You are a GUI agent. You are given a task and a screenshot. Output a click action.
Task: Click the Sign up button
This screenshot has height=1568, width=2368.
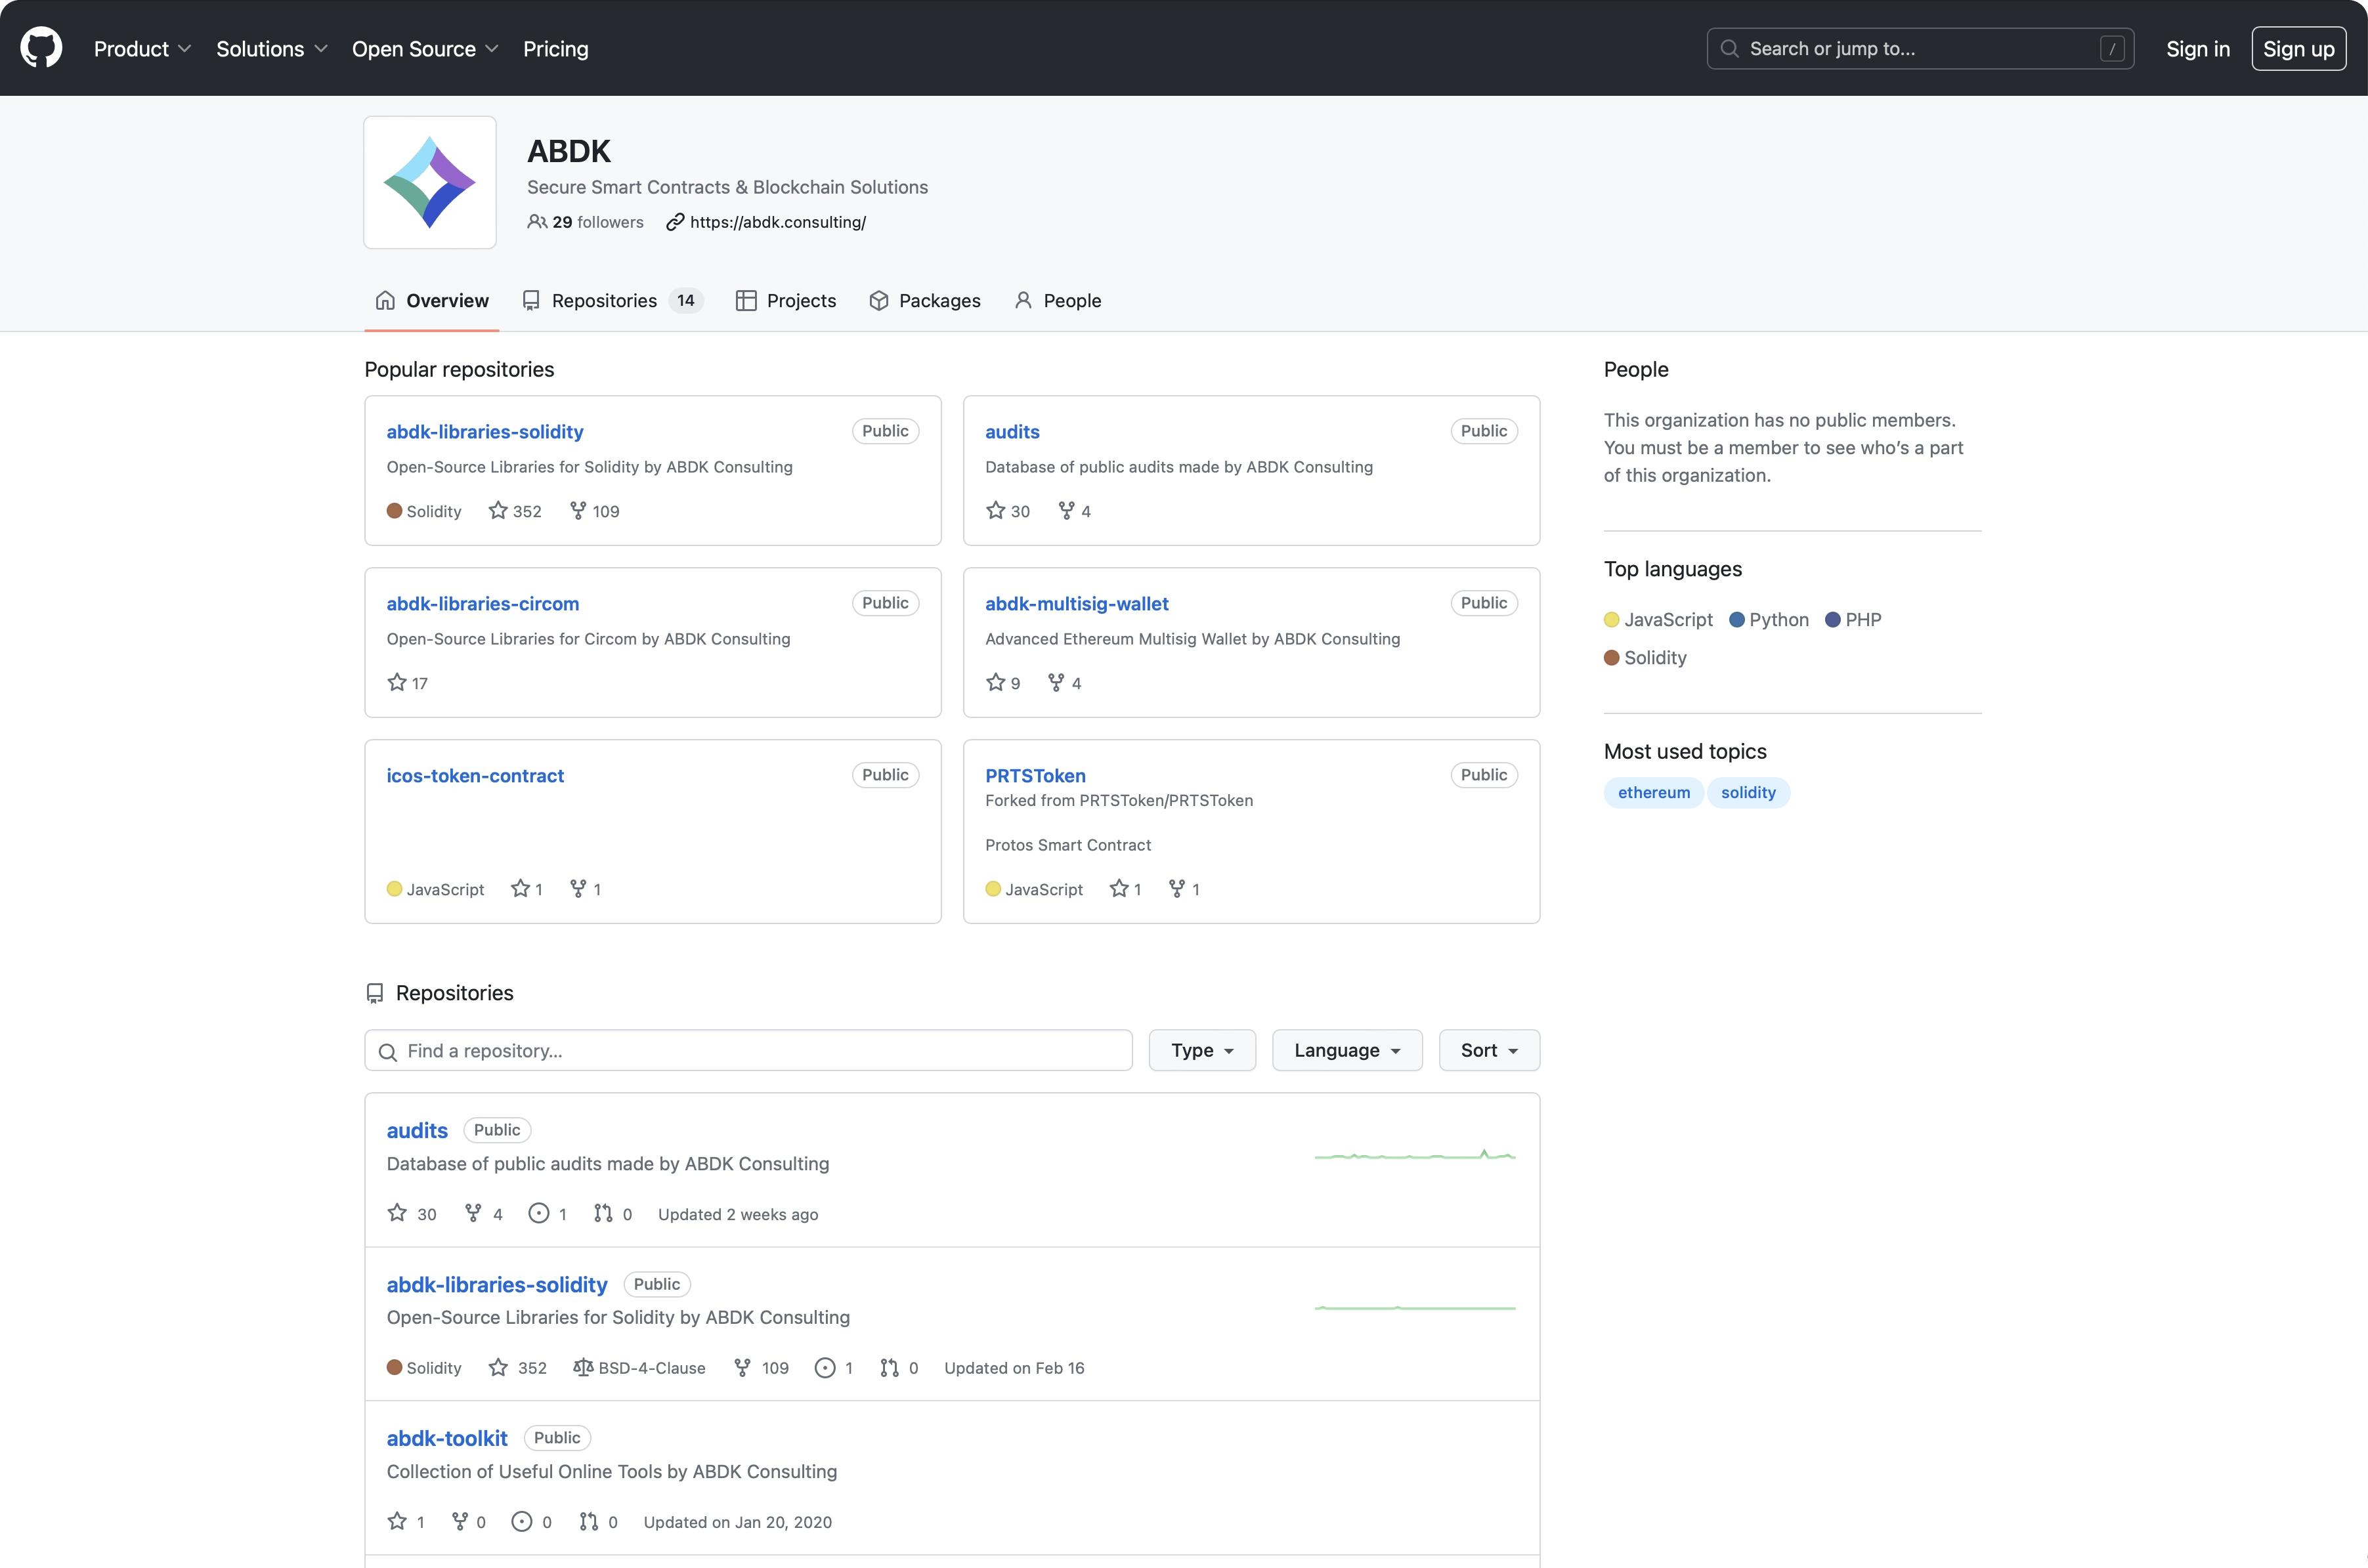click(2298, 48)
